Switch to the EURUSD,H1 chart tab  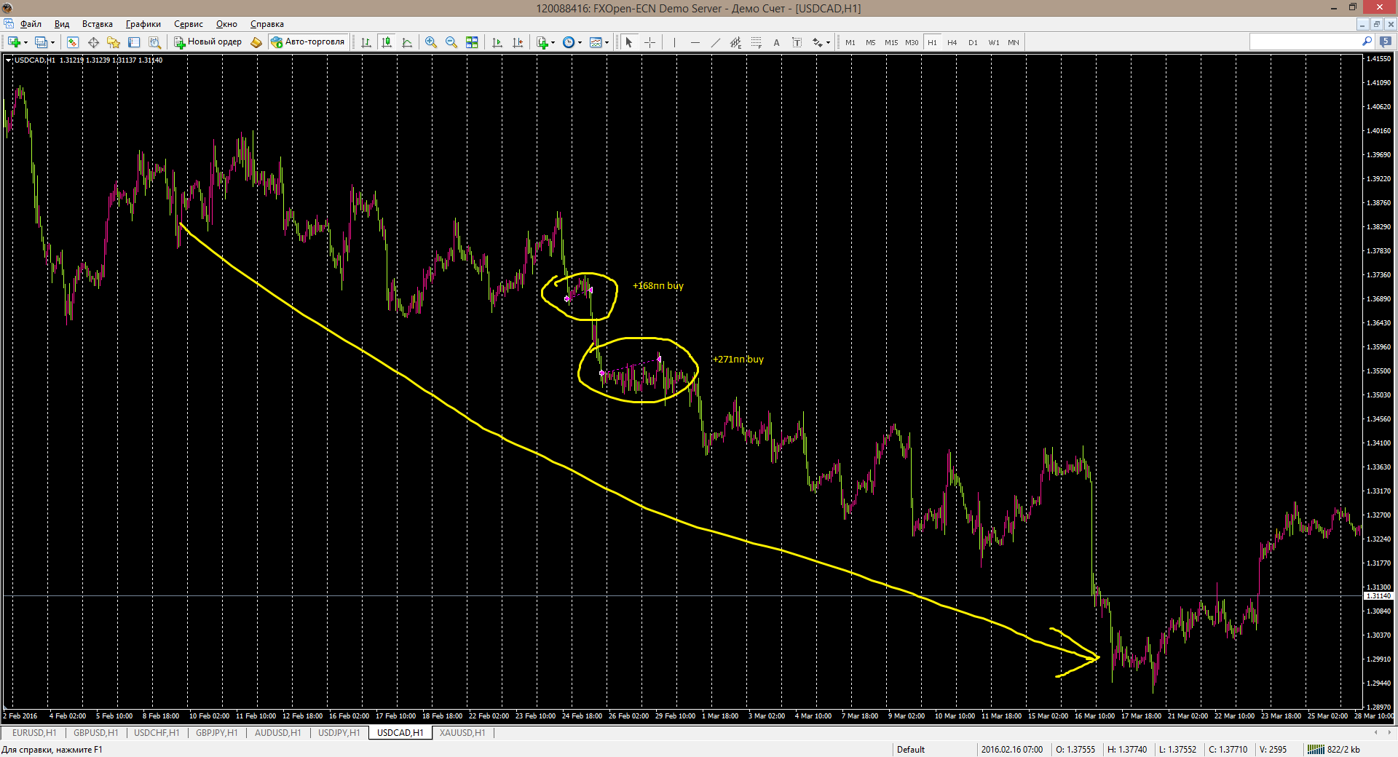[34, 733]
